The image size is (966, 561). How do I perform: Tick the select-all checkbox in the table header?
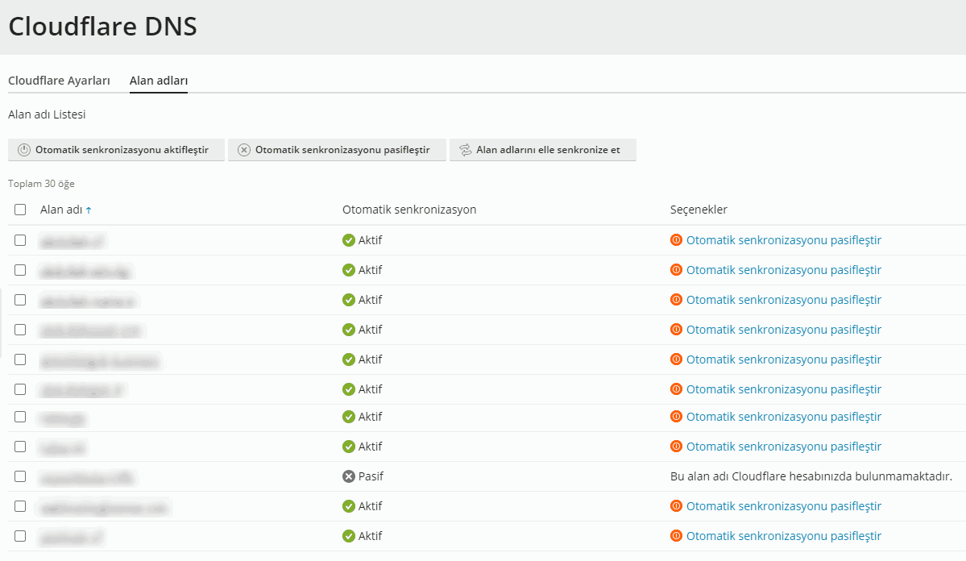[x=20, y=210]
